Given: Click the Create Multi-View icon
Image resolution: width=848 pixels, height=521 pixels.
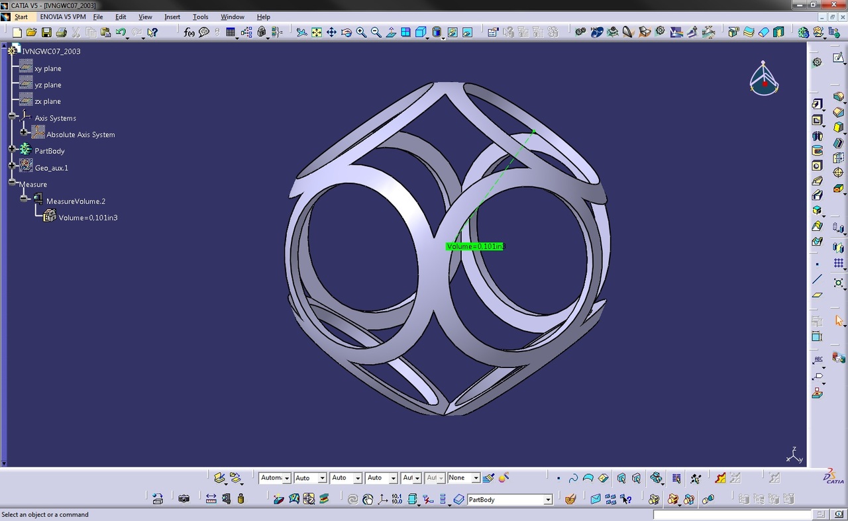Looking at the screenshot, I should coord(405,32).
